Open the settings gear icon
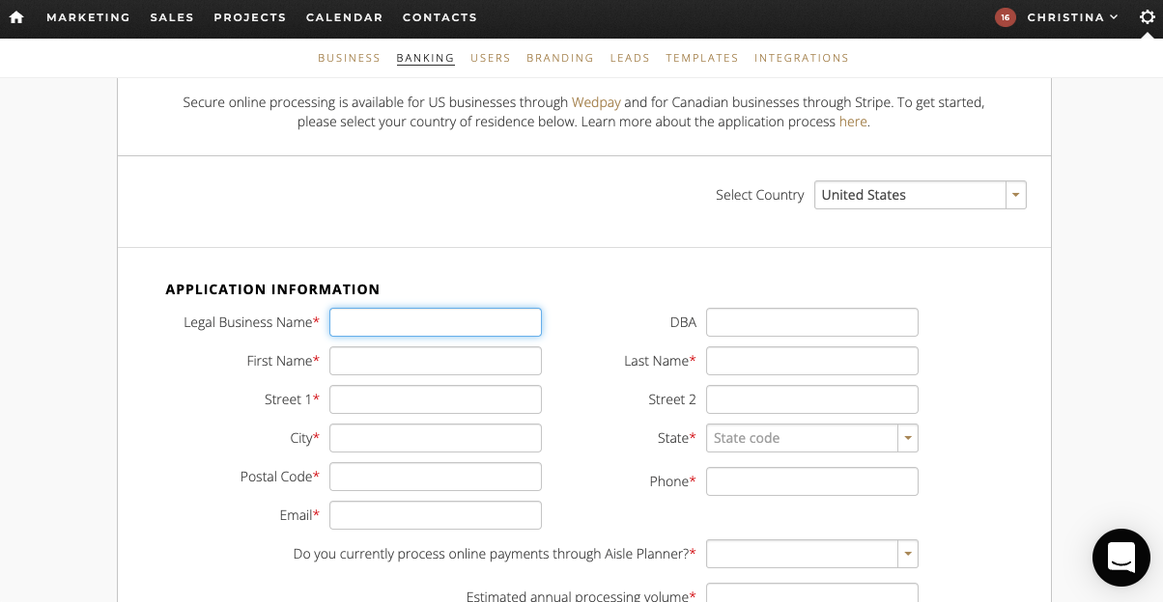This screenshot has width=1163, height=602. coord(1148,16)
